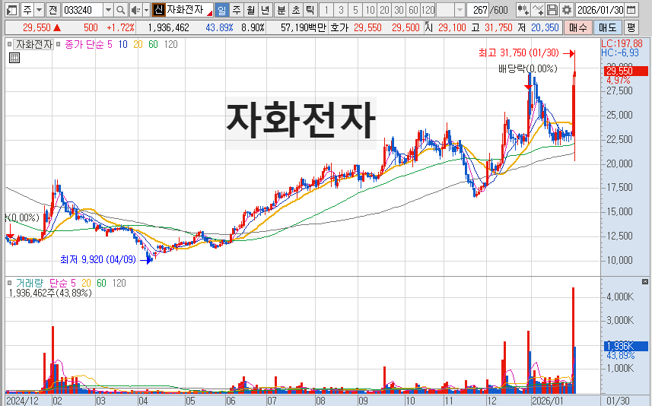The height and width of the screenshot is (406, 652).
Task: Click the small square marker before 자화전자 legend
Action: [x=10, y=44]
